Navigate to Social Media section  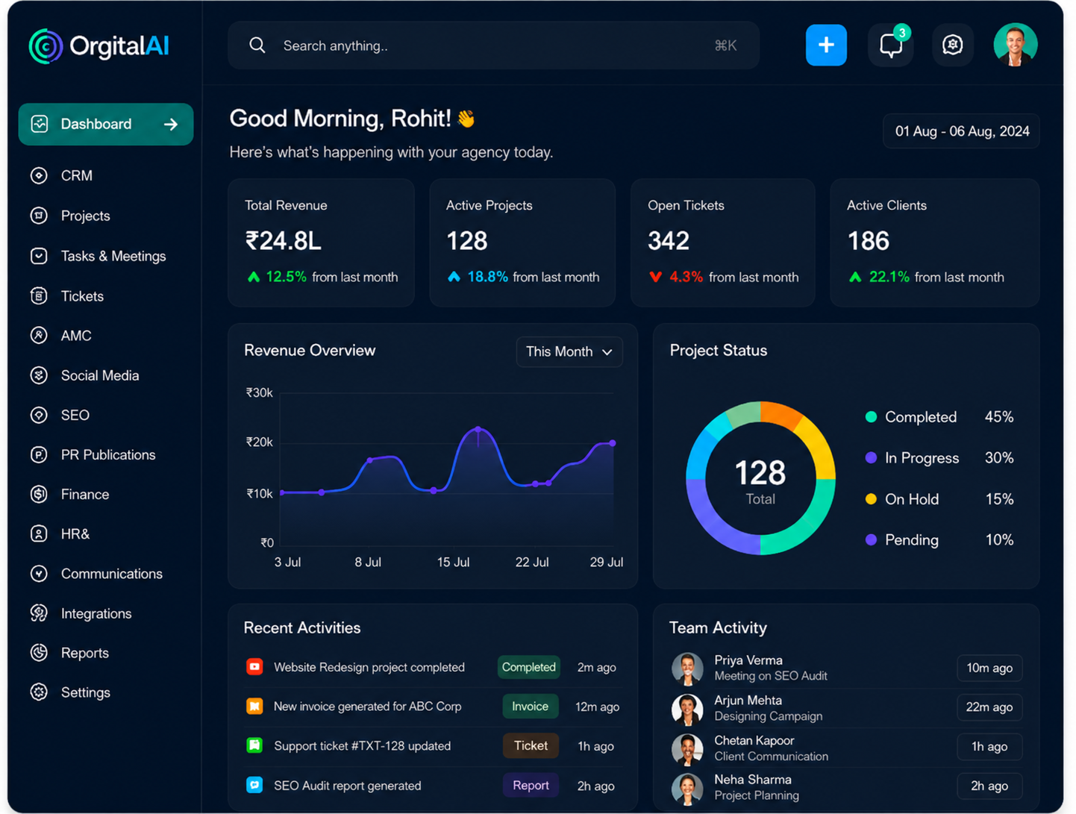pos(100,375)
